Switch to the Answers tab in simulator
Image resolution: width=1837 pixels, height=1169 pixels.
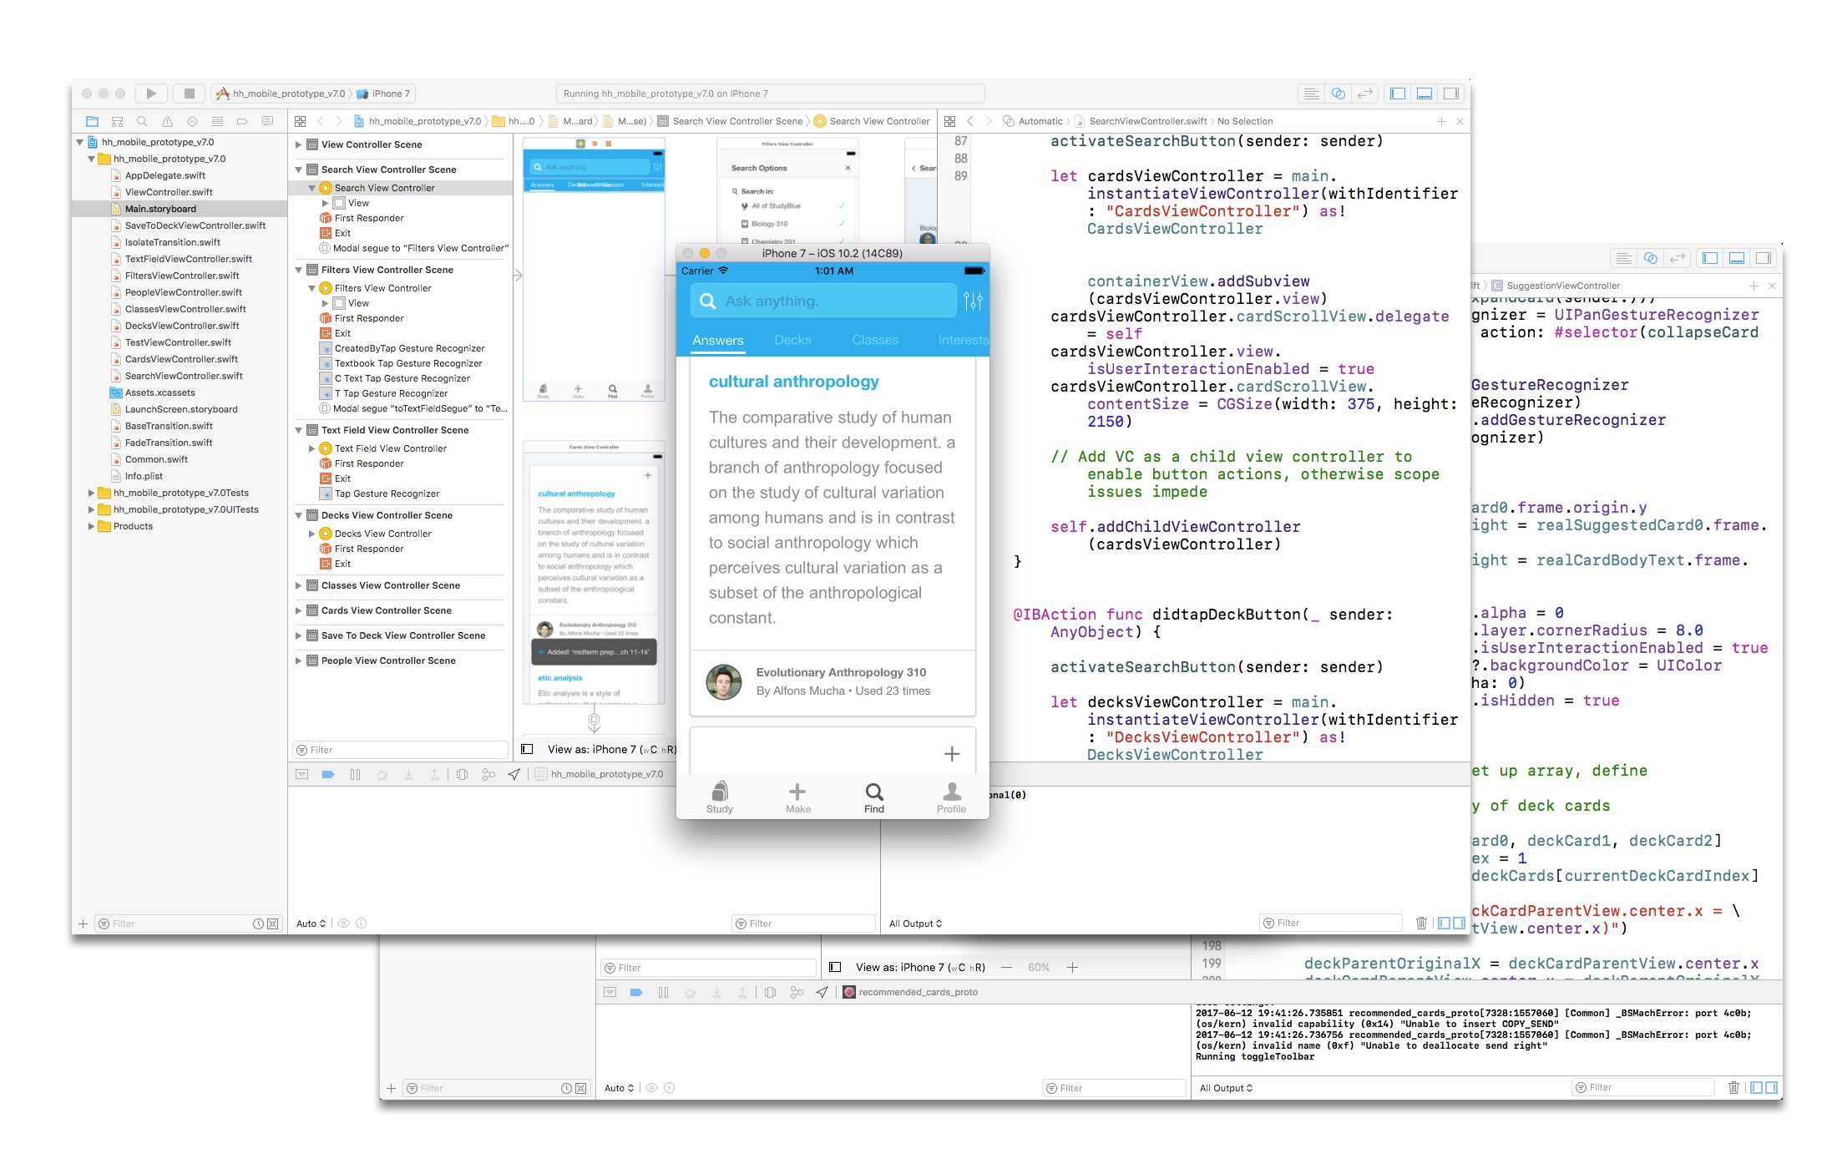click(717, 340)
